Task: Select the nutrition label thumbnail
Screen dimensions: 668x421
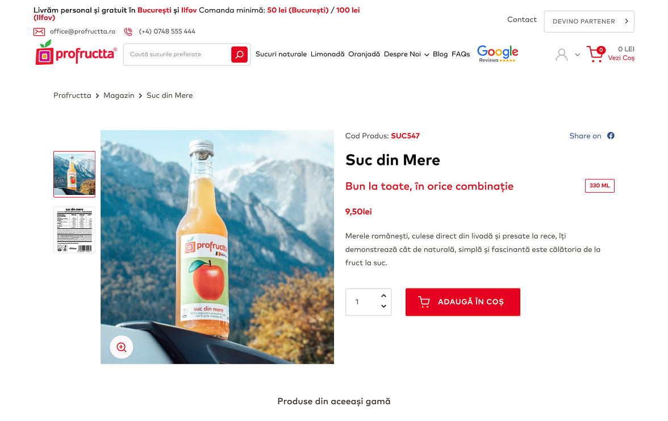Action: pos(74,230)
